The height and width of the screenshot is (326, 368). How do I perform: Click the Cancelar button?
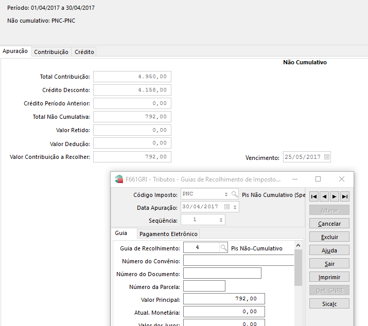click(x=329, y=224)
